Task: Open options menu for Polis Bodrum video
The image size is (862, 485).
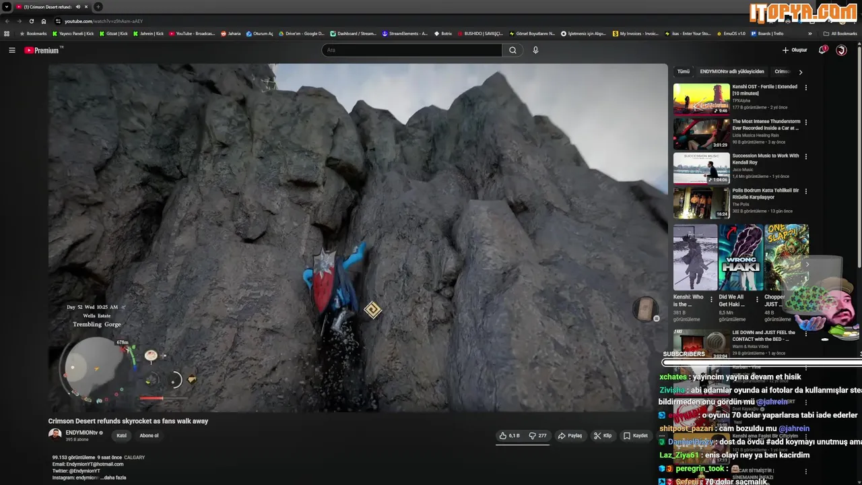Action: [806, 192]
